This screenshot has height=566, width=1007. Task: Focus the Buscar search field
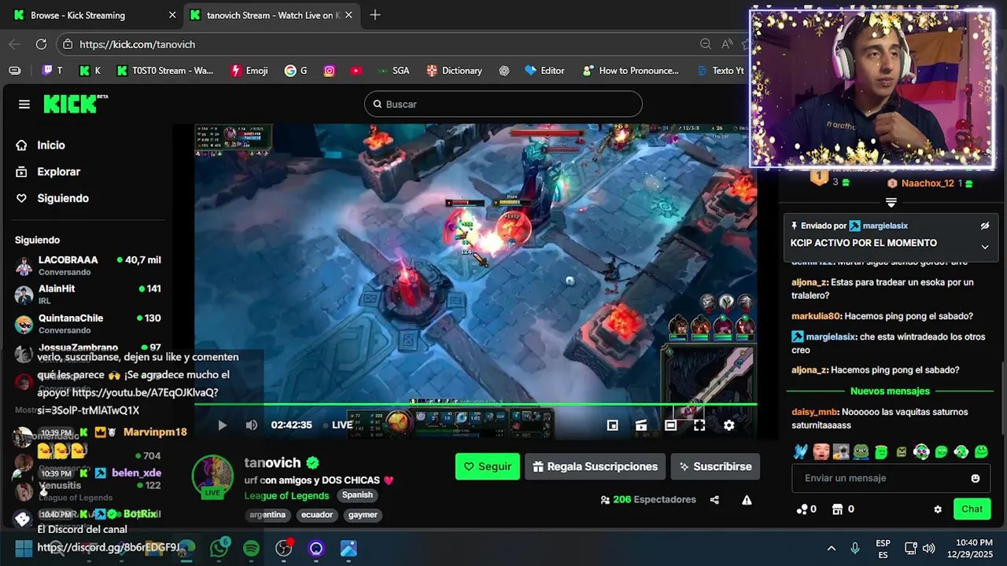coord(503,104)
